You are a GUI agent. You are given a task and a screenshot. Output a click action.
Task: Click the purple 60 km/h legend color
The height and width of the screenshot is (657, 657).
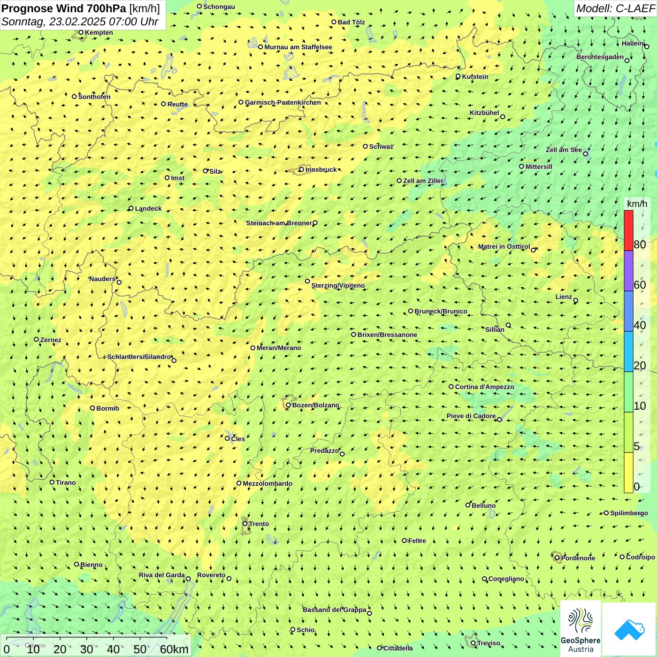coord(628,271)
